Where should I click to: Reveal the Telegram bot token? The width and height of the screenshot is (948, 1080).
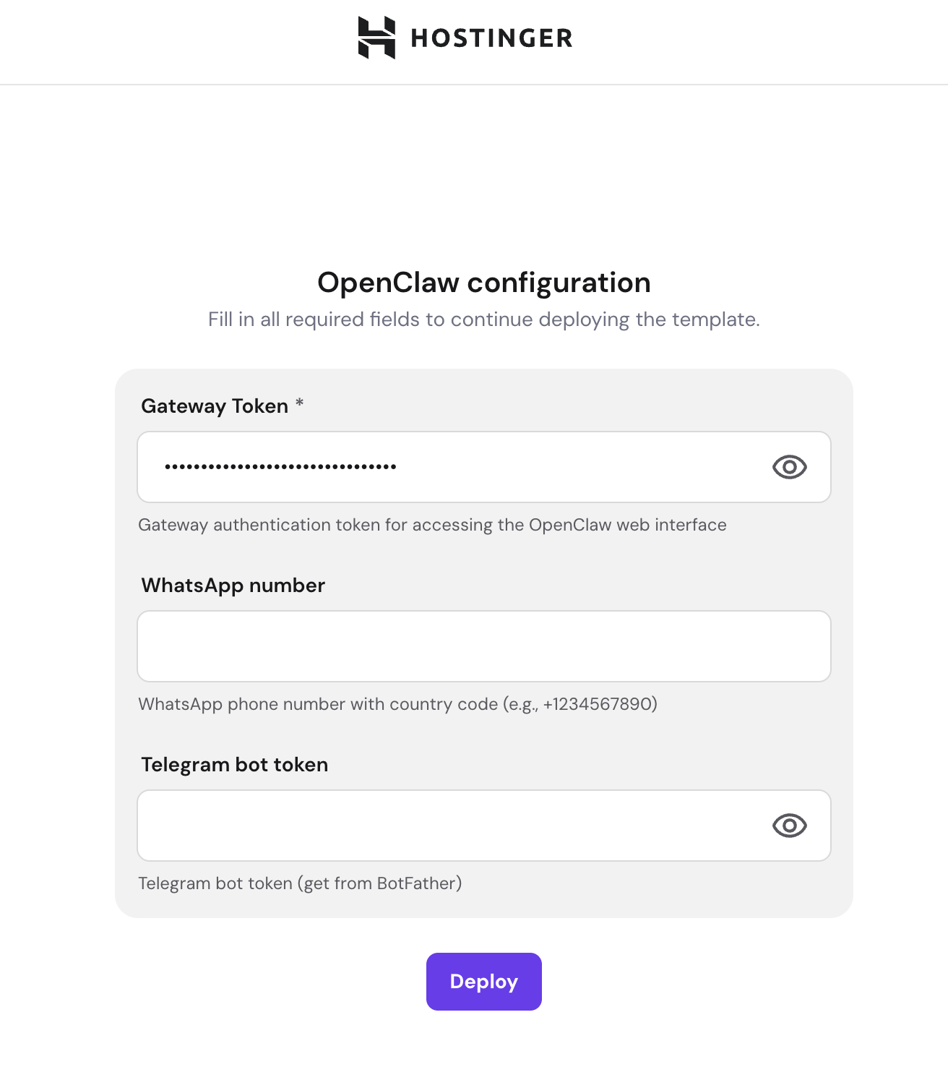[x=789, y=826]
